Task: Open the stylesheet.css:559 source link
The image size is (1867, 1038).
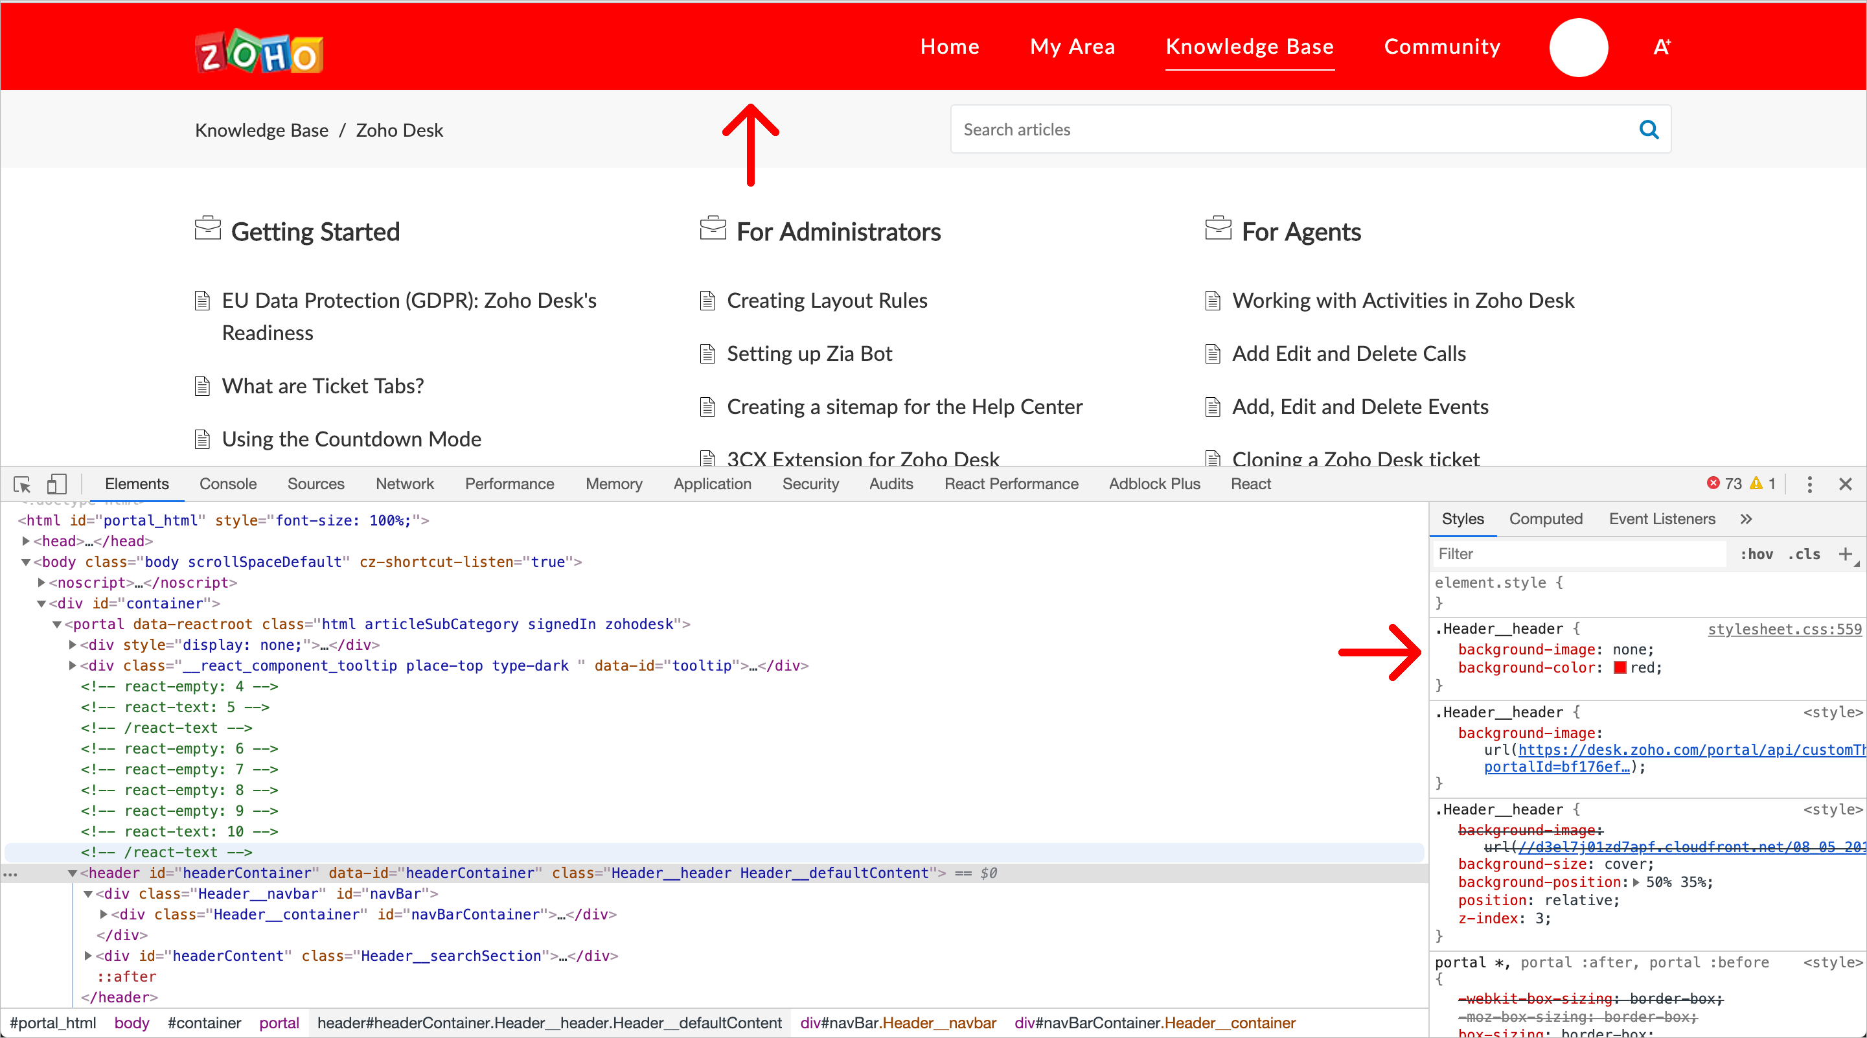Action: coord(1783,629)
